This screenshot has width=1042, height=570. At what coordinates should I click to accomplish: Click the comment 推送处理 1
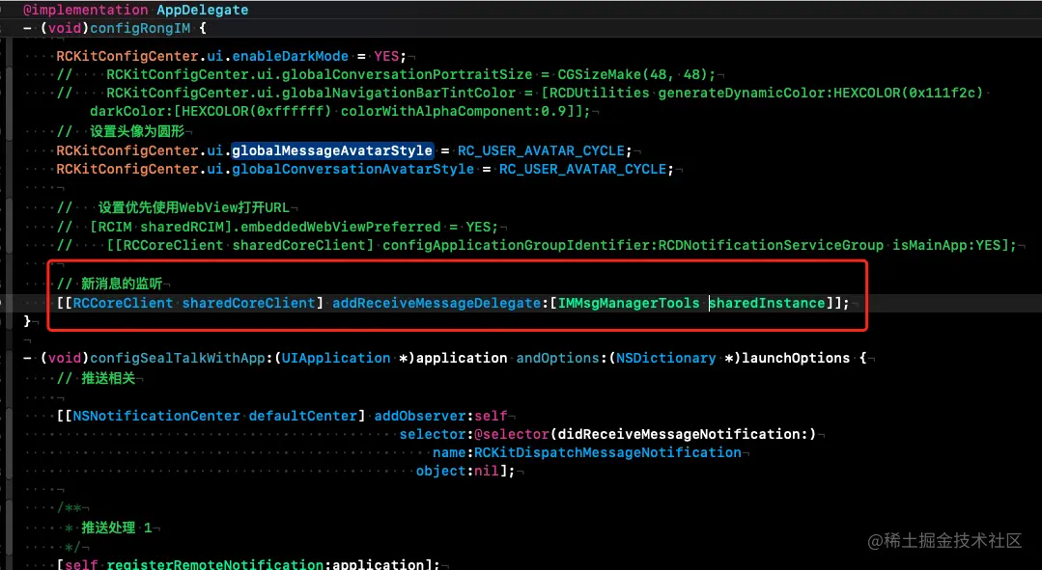116,529
